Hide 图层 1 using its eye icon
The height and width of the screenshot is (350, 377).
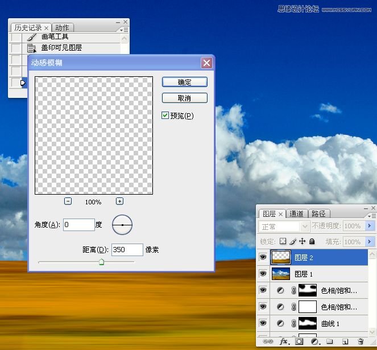[263, 273]
